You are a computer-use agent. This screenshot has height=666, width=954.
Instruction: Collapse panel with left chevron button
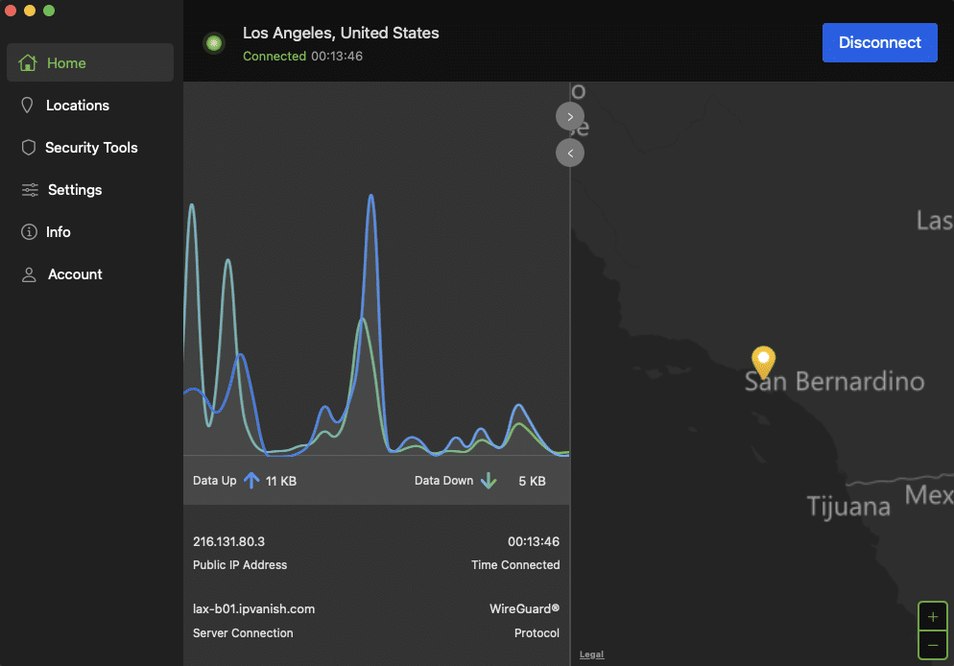(x=570, y=153)
